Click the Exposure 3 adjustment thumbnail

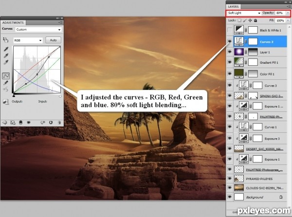click(x=244, y=139)
